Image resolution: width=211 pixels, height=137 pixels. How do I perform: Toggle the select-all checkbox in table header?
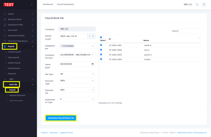click(101, 37)
